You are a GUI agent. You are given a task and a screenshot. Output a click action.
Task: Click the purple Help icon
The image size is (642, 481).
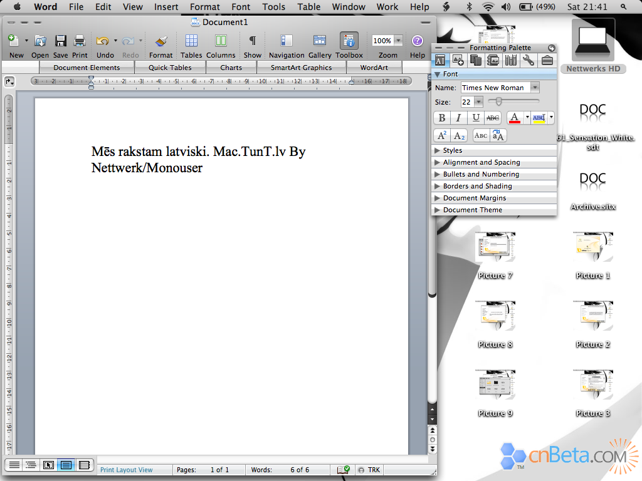417,41
